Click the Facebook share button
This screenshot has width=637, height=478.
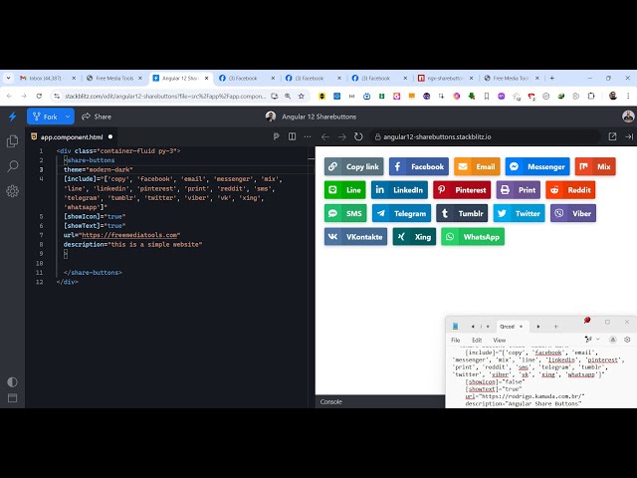(x=419, y=166)
